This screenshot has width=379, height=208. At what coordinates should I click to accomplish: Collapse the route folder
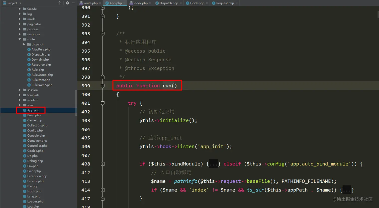pos(20,39)
